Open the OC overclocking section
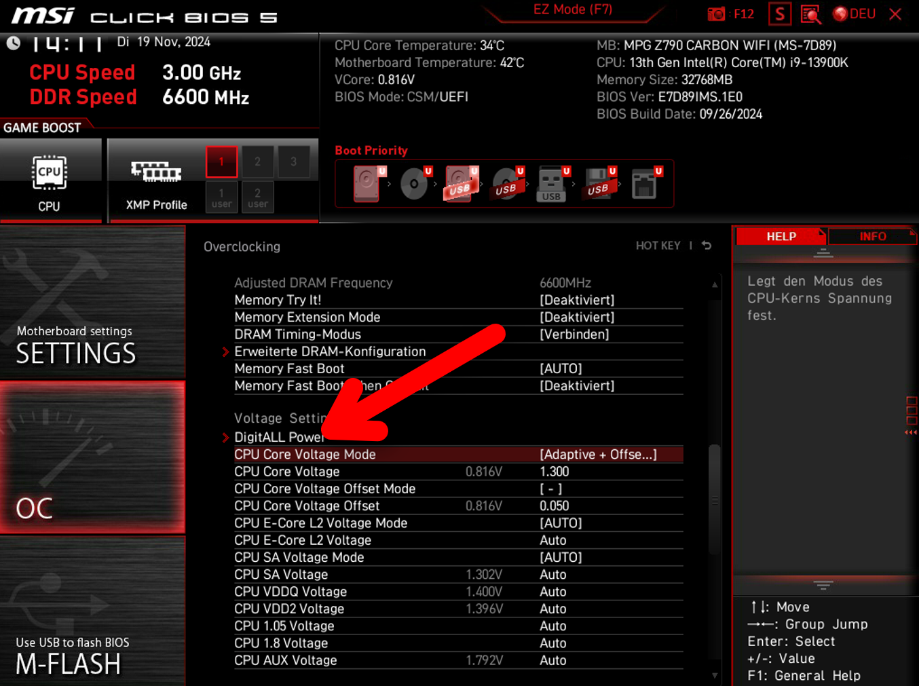 coord(92,457)
